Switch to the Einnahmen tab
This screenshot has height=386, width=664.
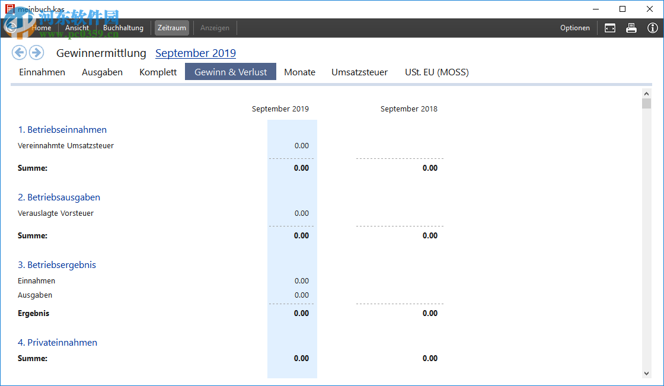41,72
